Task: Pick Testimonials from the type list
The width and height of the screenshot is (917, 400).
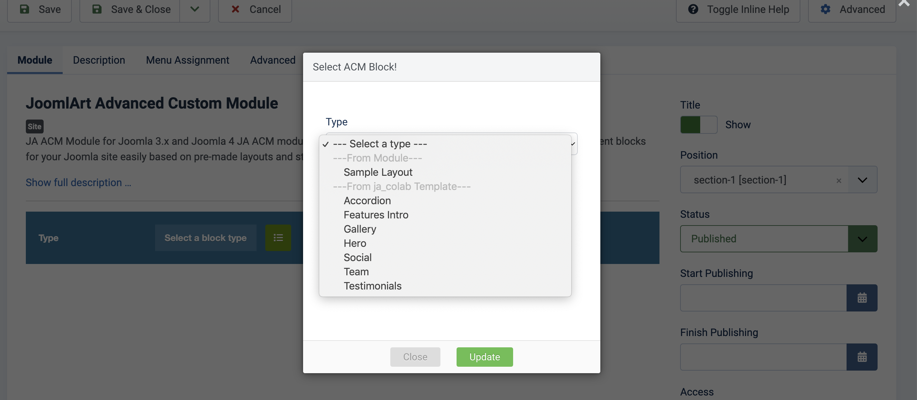Action: coord(372,286)
